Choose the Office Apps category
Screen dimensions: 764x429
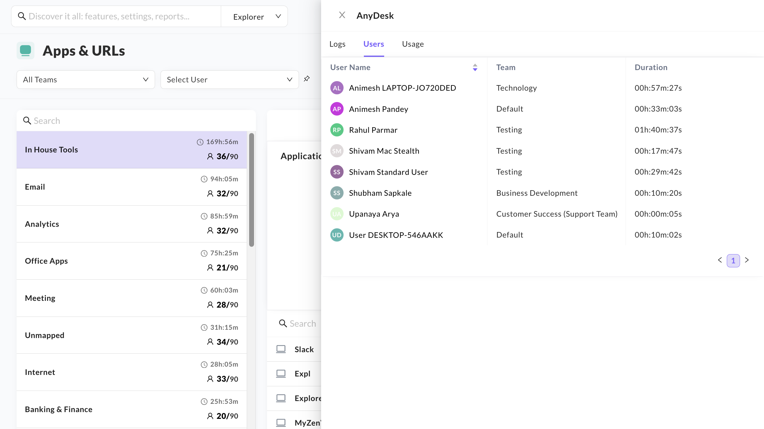(132, 261)
